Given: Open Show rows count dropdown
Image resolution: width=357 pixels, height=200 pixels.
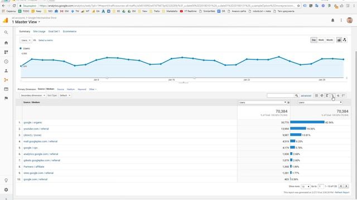Looking at the screenshot, I should [x=305, y=187].
